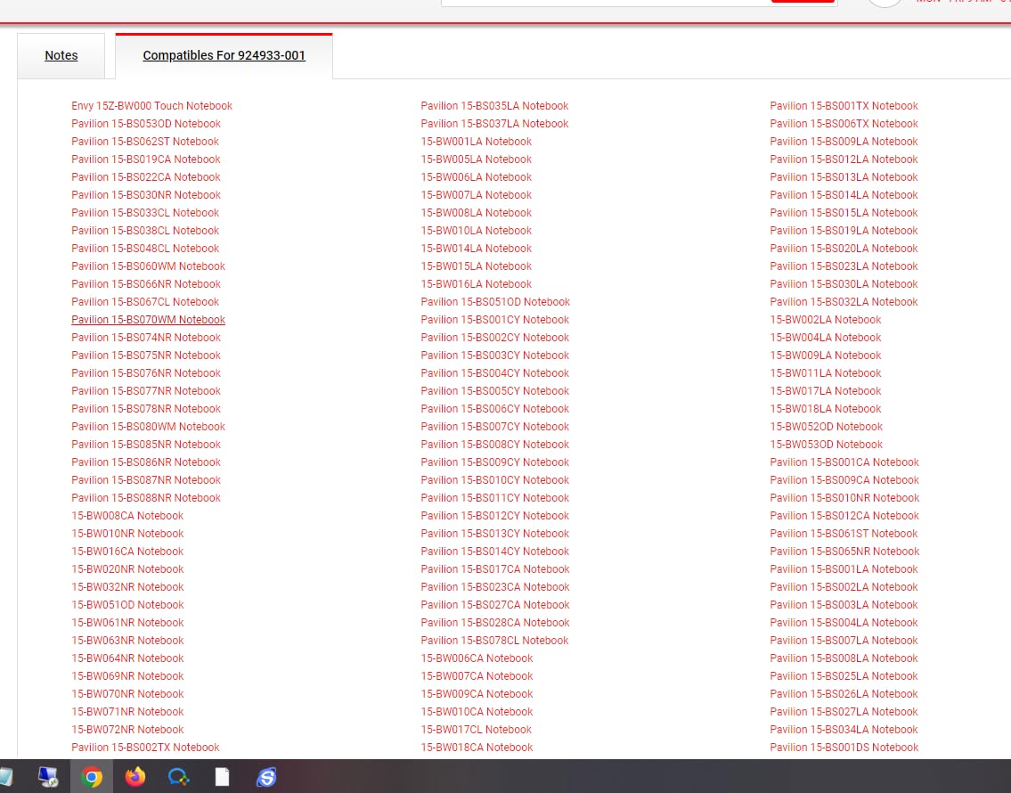1011x793 pixels.
Task: Click 15-BW007LA Notebook link
Action: click(476, 195)
